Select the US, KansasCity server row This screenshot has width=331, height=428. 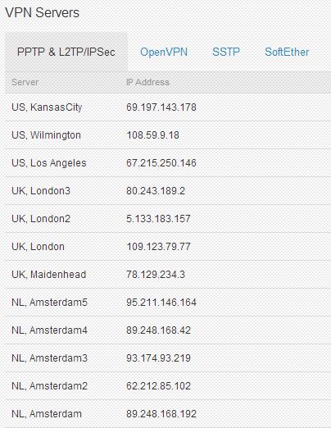(x=168, y=107)
